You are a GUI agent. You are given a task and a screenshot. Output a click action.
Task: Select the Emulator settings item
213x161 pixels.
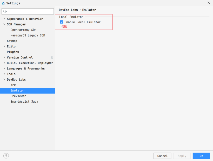click(x=28, y=90)
